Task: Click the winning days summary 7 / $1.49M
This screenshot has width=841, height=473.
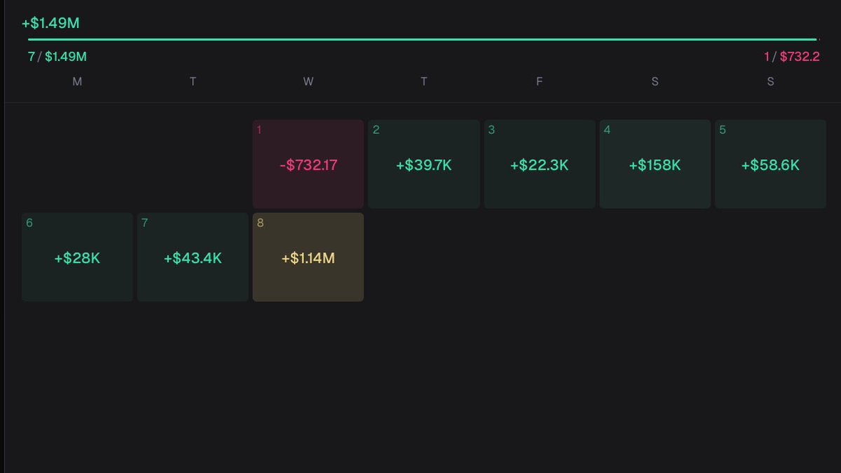Action: [x=57, y=57]
